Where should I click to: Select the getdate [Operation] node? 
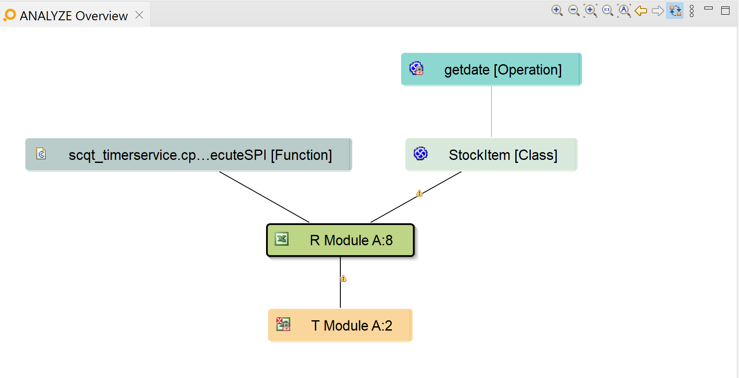coord(491,69)
